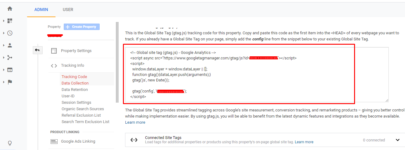Click the property column vertical scrollbar
The image size is (405, 150).
click(x=117, y=61)
